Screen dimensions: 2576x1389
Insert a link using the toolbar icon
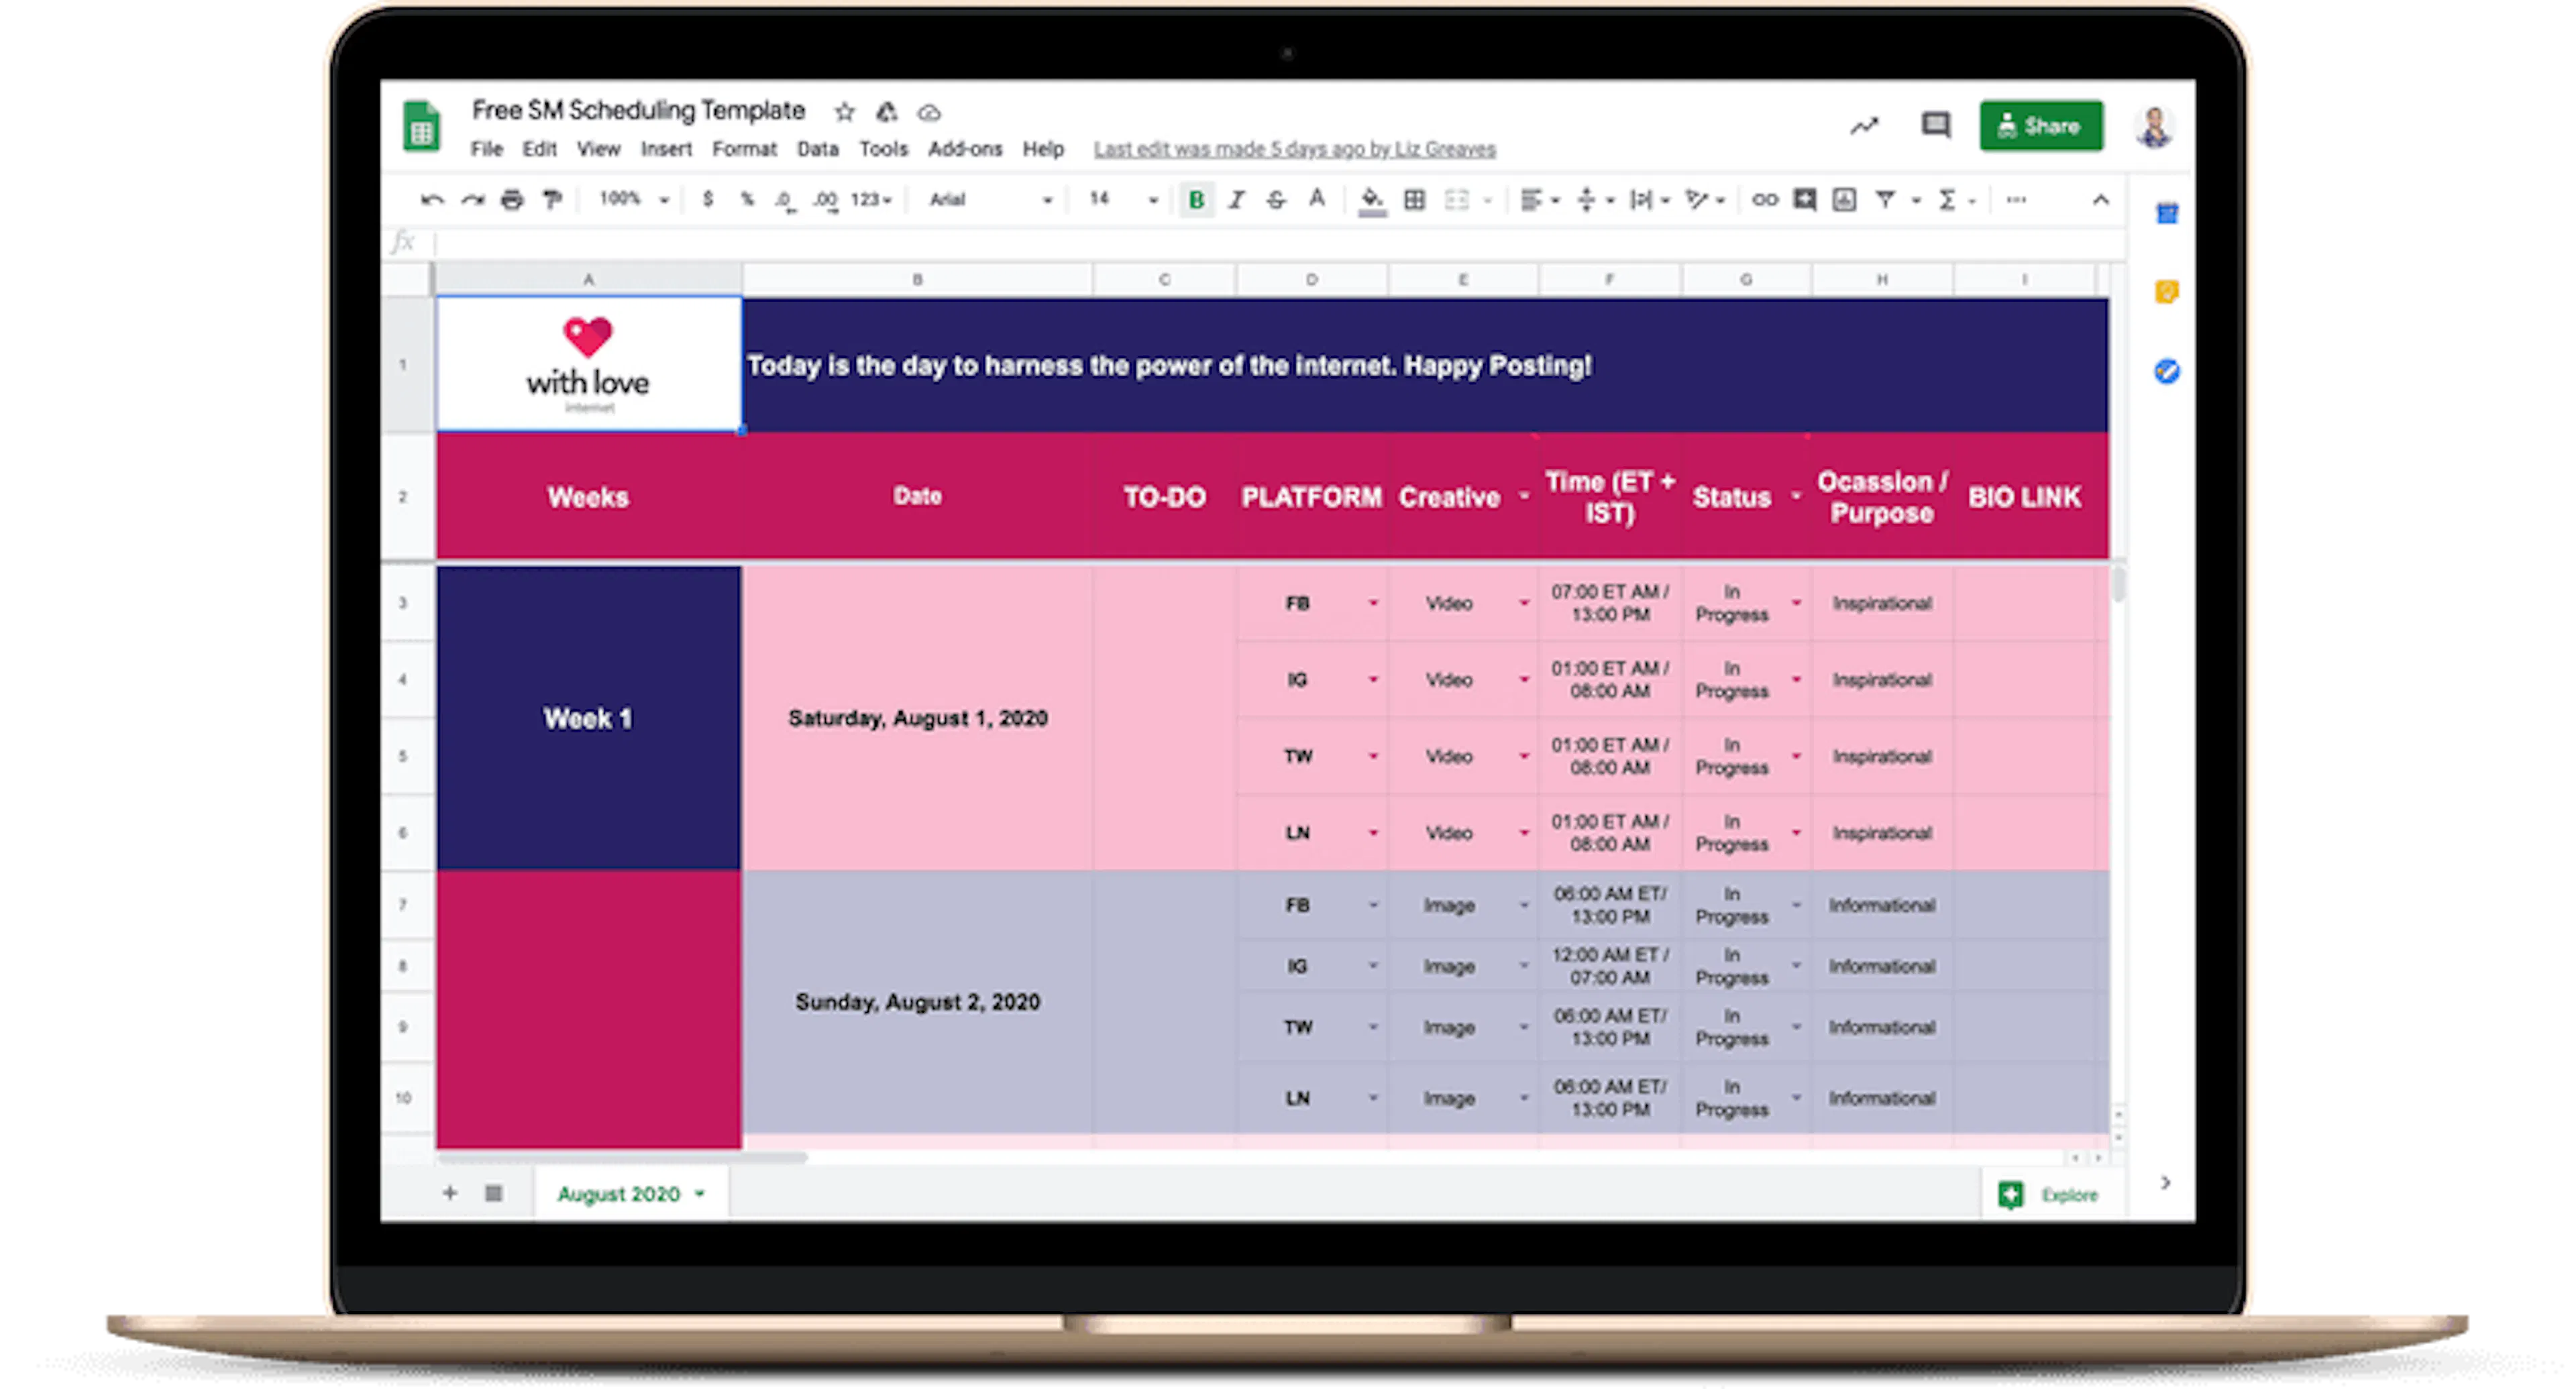click(x=1765, y=199)
